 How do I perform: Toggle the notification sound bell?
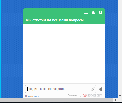click(93, 12)
